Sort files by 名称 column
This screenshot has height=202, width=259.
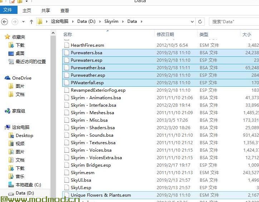(x=68, y=34)
